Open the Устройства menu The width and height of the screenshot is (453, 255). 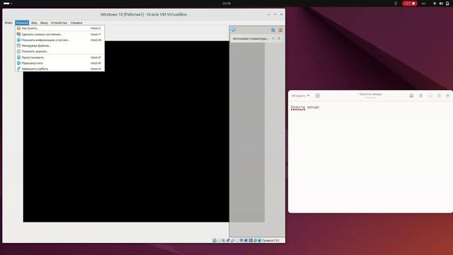(x=59, y=23)
